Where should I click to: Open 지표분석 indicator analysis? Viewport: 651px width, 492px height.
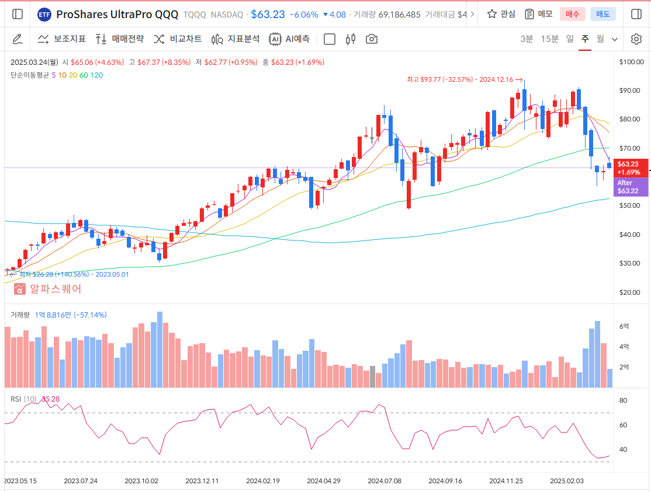pyautogui.click(x=236, y=39)
